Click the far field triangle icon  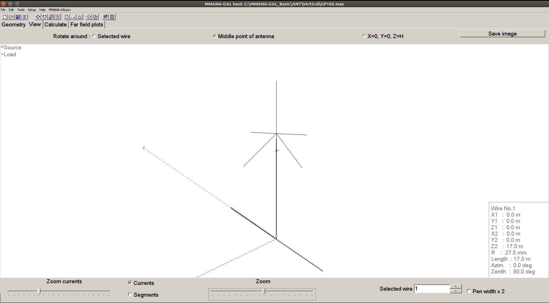(80, 17)
